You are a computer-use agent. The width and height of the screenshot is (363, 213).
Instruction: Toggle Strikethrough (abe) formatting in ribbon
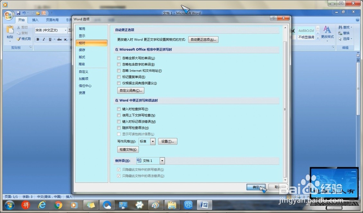tap(60, 39)
